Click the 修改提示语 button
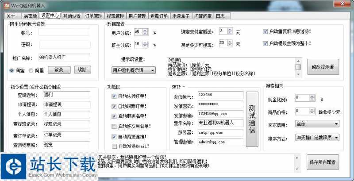 point(323,67)
